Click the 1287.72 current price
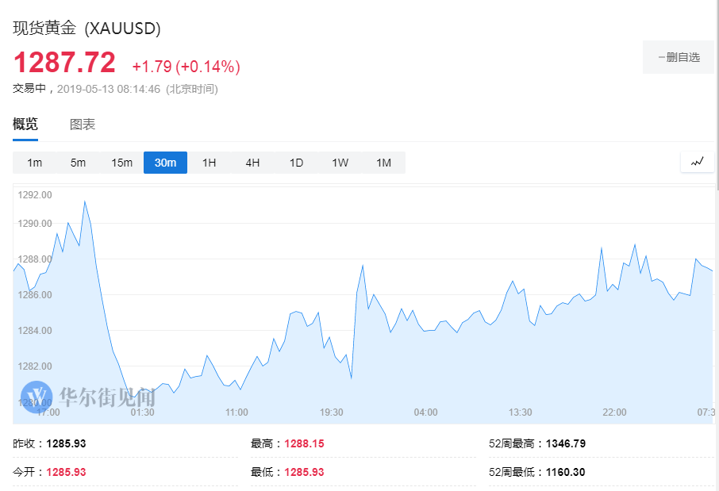The height and width of the screenshot is (491, 719). pyautogui.click(x=64, y=62)
